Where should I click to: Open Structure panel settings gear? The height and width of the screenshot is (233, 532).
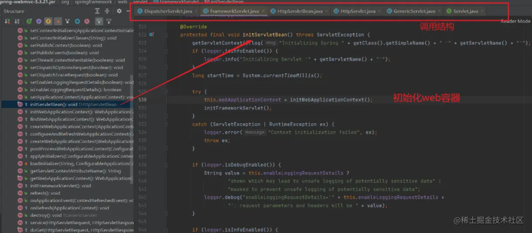point(119,11)
